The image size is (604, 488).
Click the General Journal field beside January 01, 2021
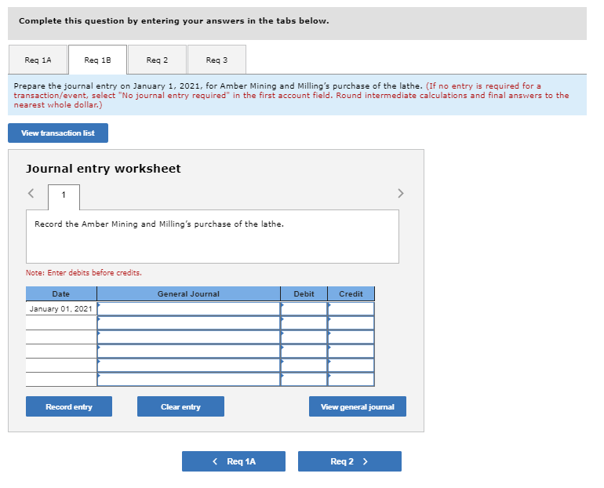(188, 309)
